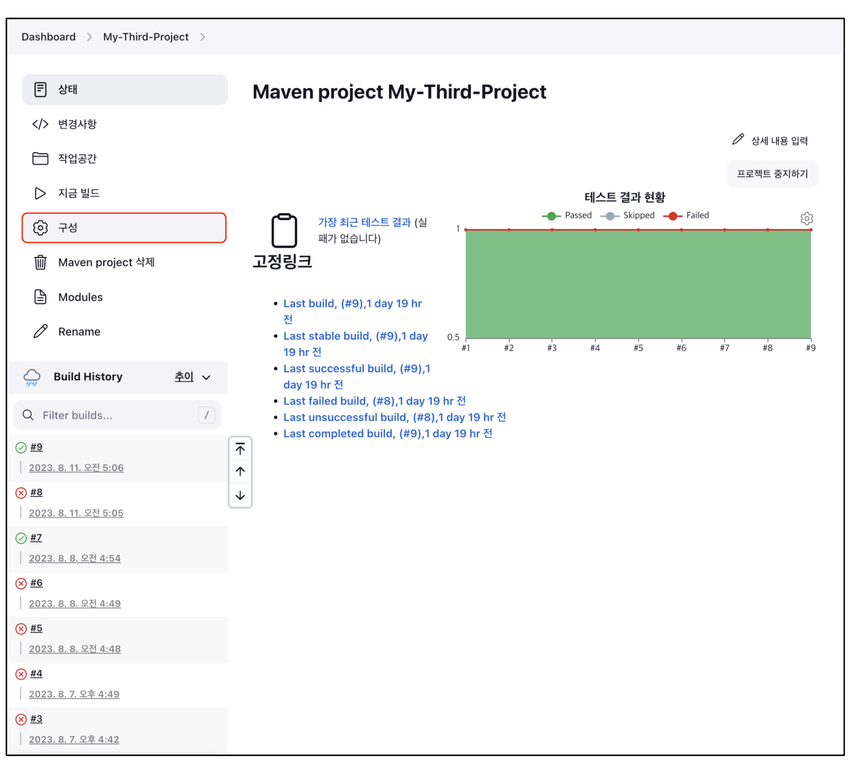
Task: Click the Build History weather cloud icon
Action: pyautogui.click(x=32, y=377)
